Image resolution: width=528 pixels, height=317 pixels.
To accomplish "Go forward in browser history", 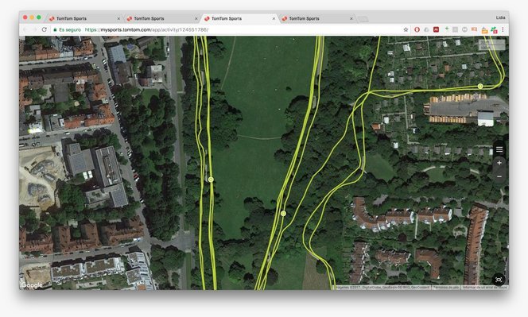I will click(34, 29).
